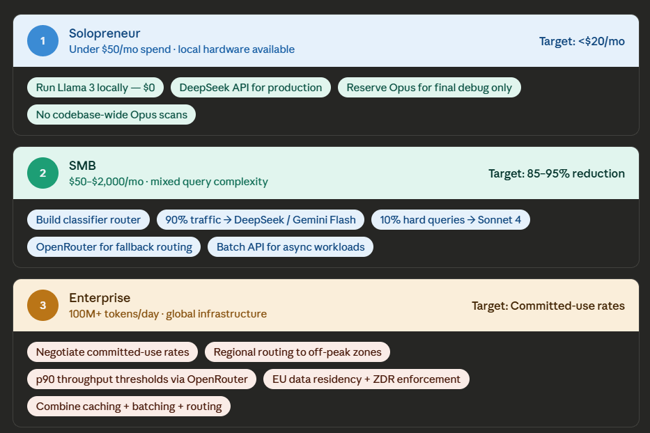The height and width of the screenshot is (433, 650).
Task: Click the Build classifier router chip
Action: (x=88, y=219)
